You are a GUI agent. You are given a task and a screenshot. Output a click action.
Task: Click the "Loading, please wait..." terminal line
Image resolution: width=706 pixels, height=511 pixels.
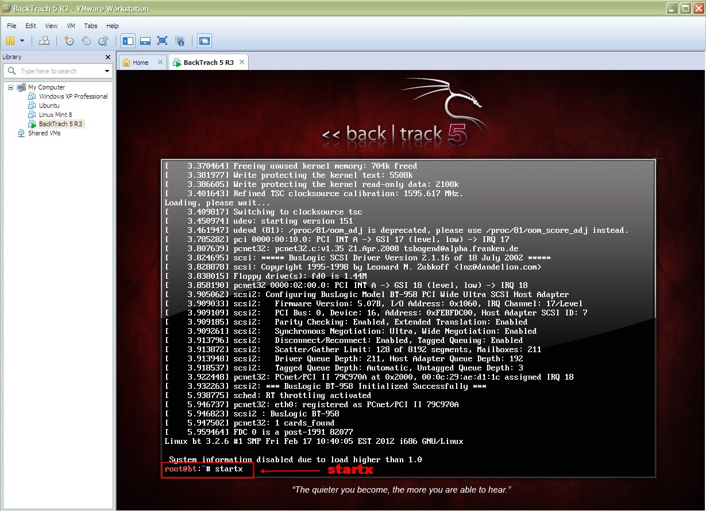point(217,202)
